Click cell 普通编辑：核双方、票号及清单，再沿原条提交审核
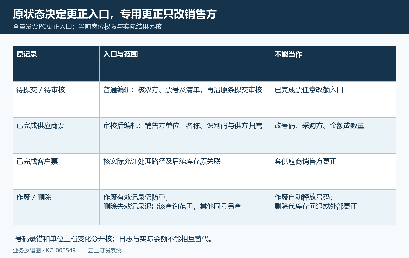This screenshot has height=258, width=409. pos(185,100)
